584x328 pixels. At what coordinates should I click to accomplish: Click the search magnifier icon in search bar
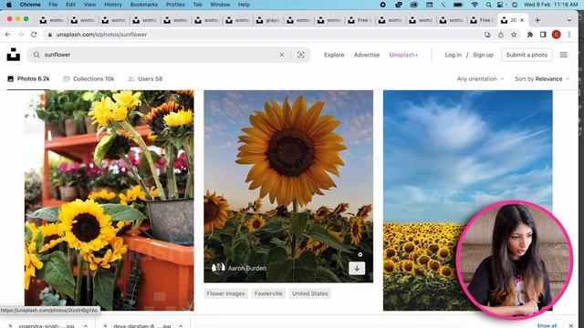pyautogui.click(x=36, y=55)
